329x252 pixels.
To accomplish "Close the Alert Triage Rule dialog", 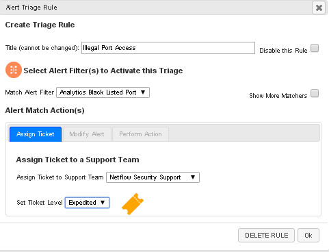I will coord(319,8).
